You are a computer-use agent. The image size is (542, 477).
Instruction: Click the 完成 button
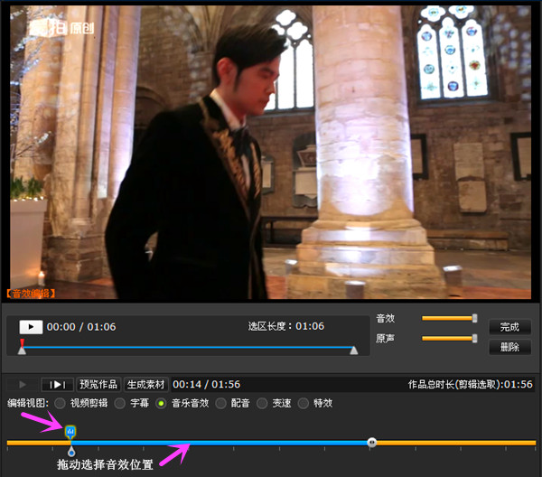point(509,326)
